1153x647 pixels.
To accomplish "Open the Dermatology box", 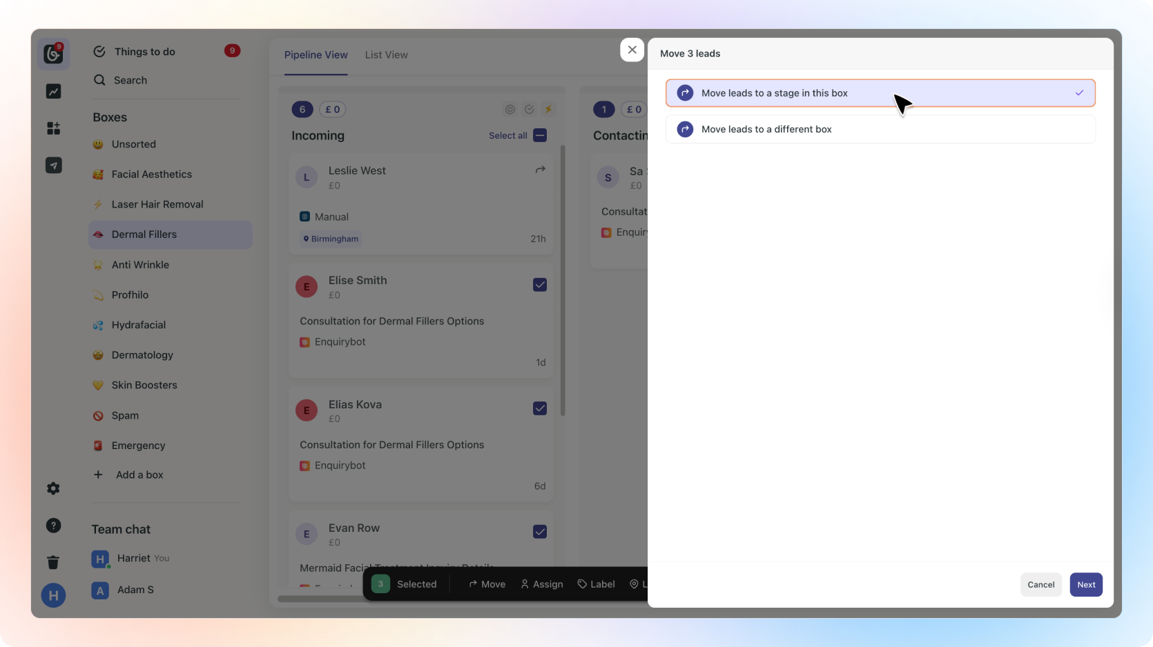I will click(171, 355).
